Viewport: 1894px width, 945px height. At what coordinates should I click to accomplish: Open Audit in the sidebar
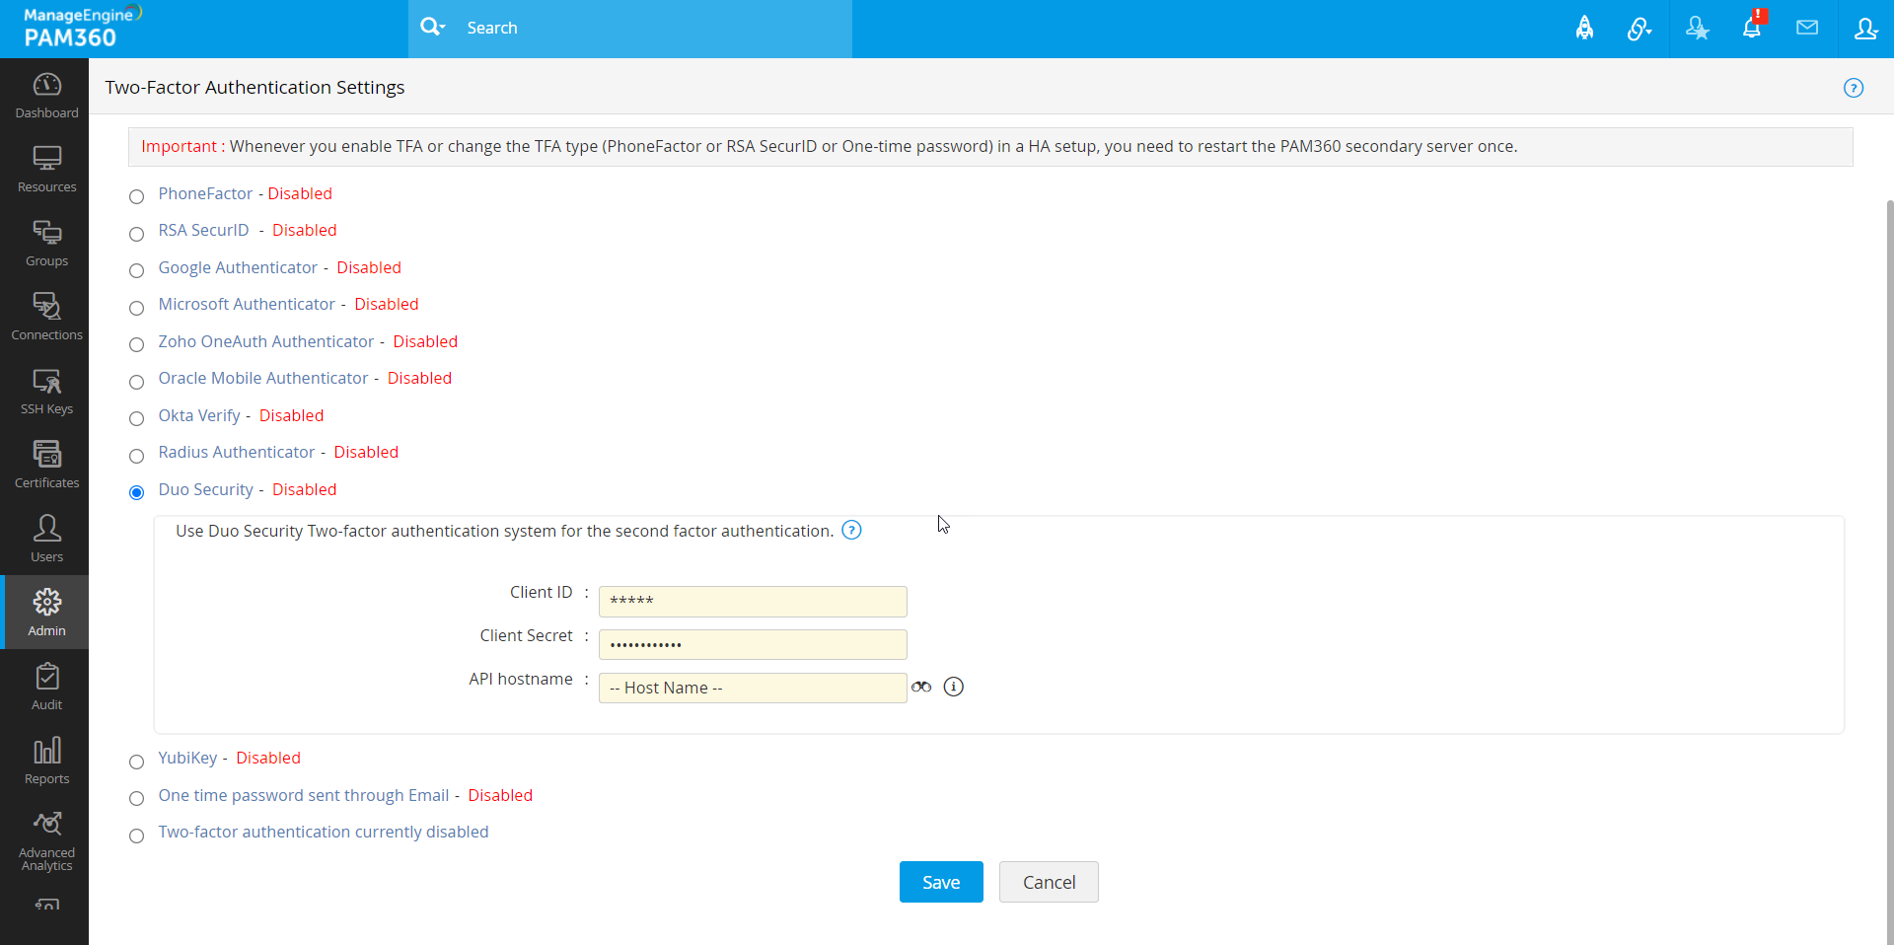click(46, 688)
